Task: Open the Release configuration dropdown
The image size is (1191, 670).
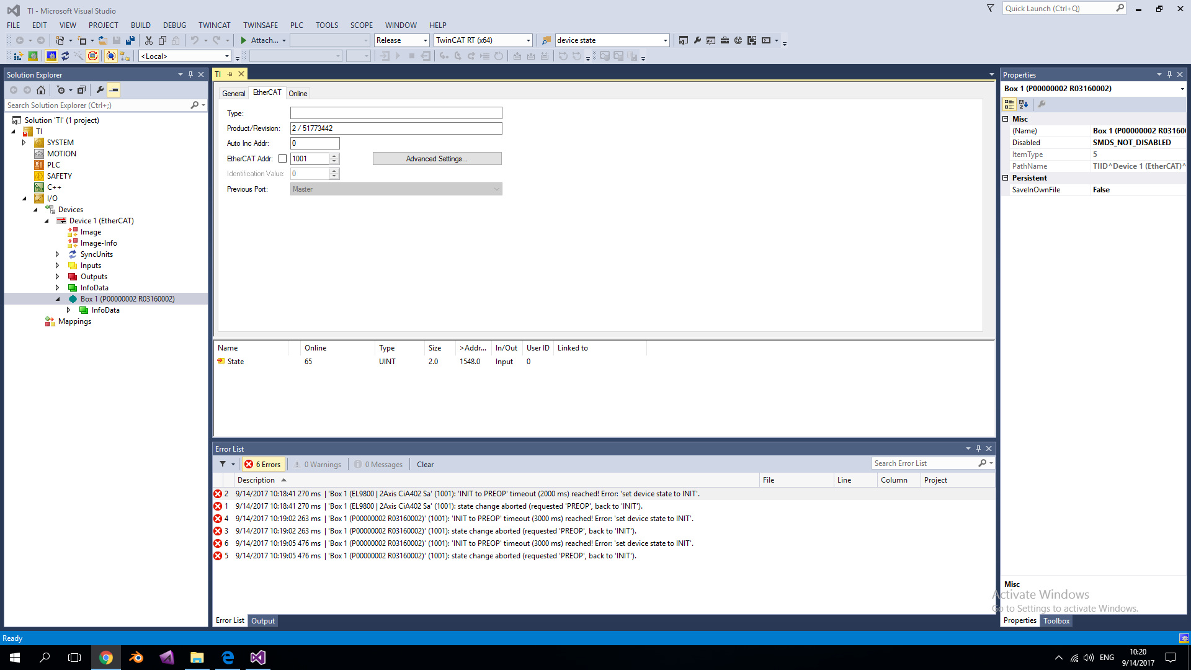Action: pyautogui.click(x=426, y=40)
